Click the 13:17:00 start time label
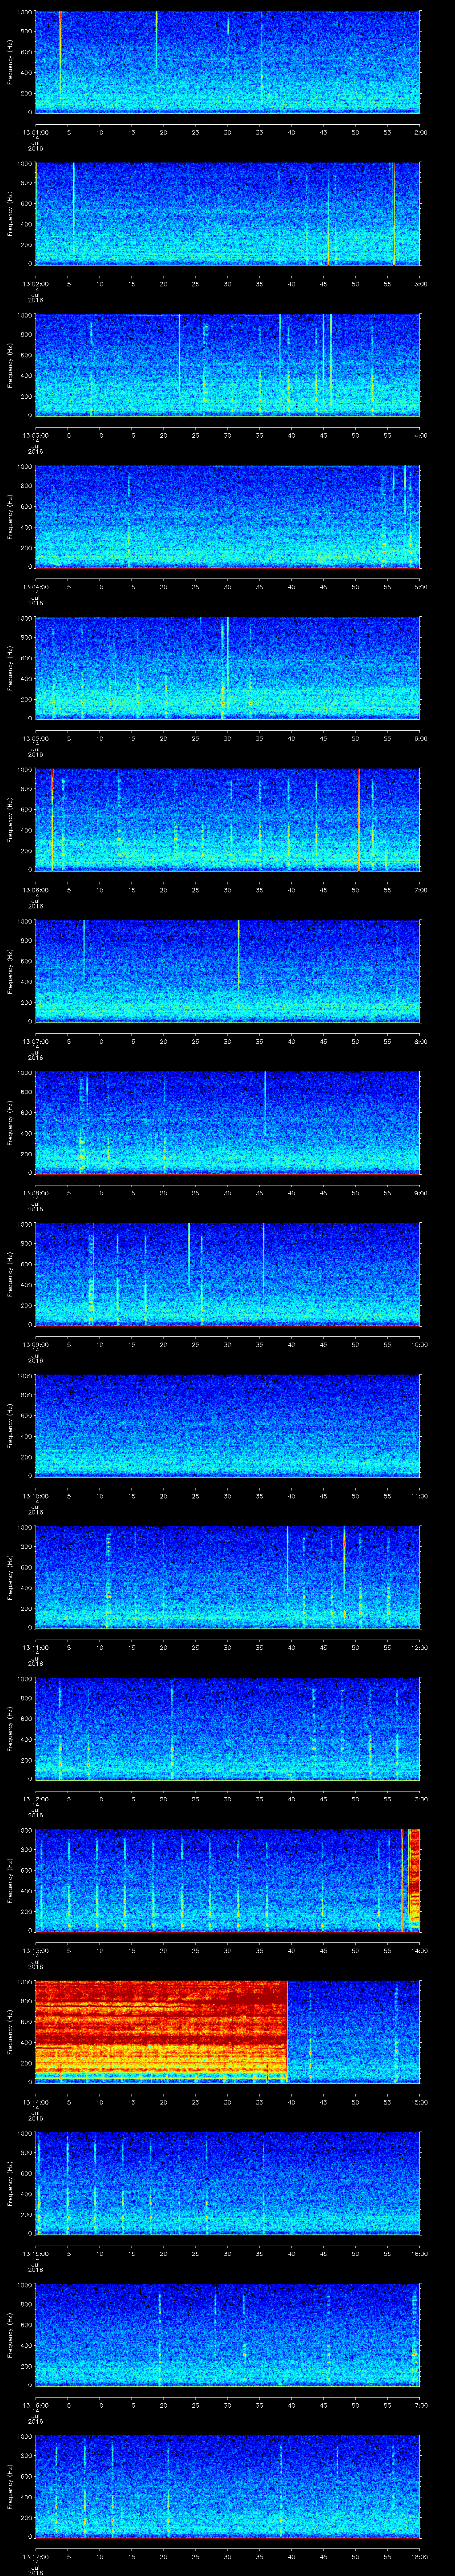 click(x=36, y=2556)
